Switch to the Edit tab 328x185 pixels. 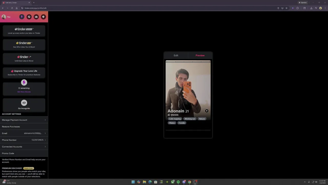(176, 55)
